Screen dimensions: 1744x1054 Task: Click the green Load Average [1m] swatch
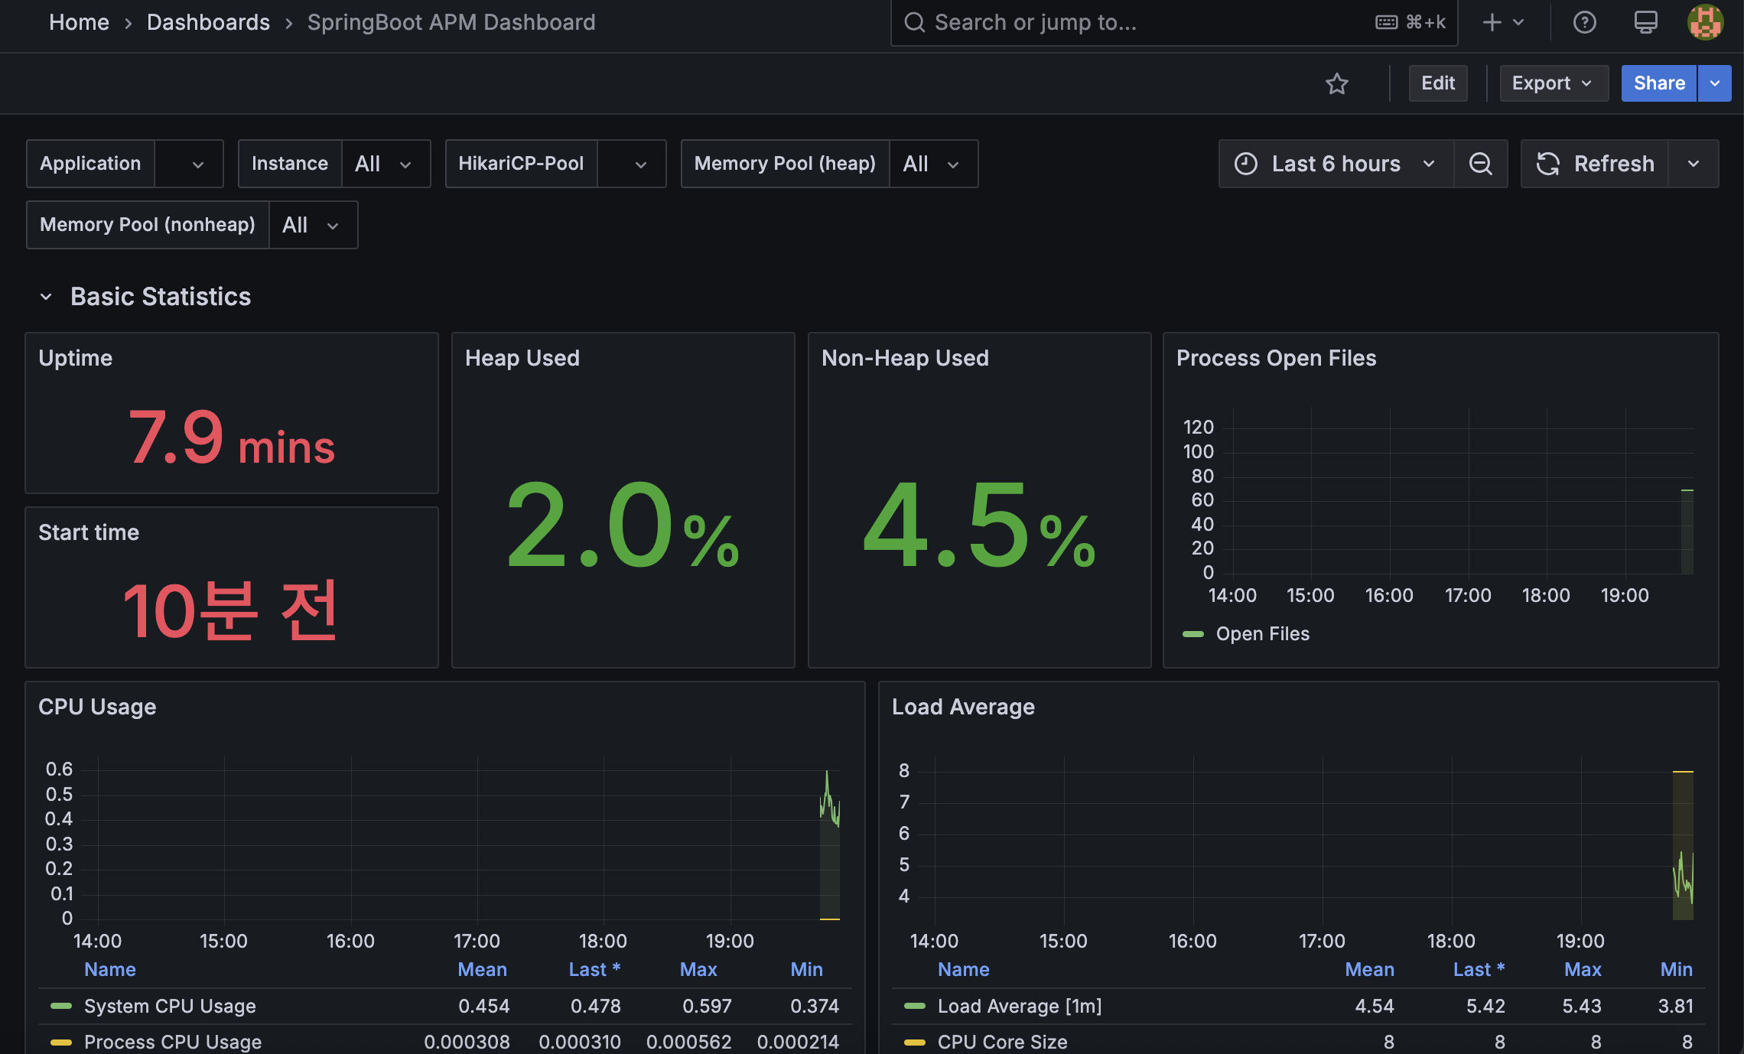(x=915, y=1006)
